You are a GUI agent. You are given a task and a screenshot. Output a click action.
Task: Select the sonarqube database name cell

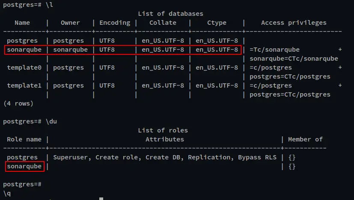24,50
